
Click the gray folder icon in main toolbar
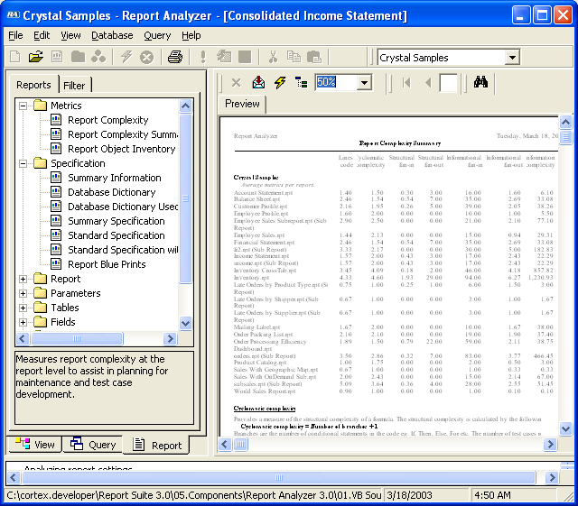[x=78, y=57]
